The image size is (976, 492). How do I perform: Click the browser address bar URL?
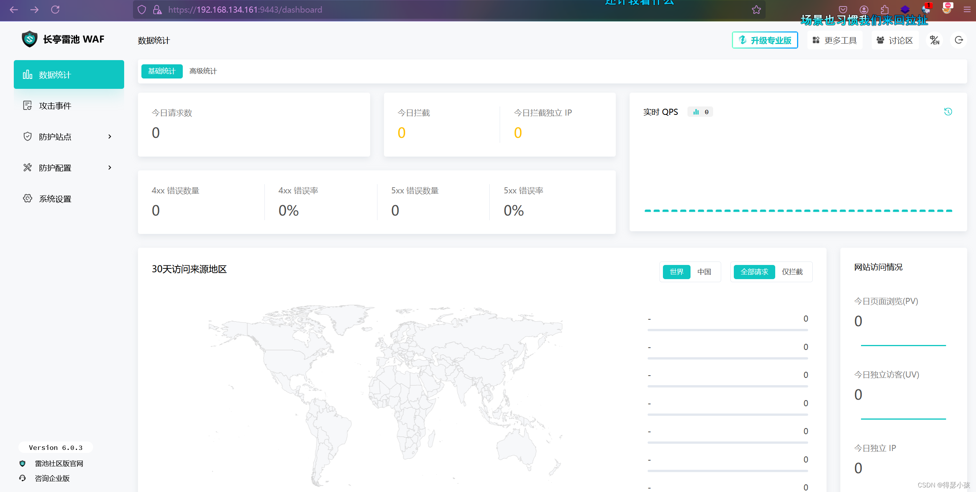pos(245,10)
